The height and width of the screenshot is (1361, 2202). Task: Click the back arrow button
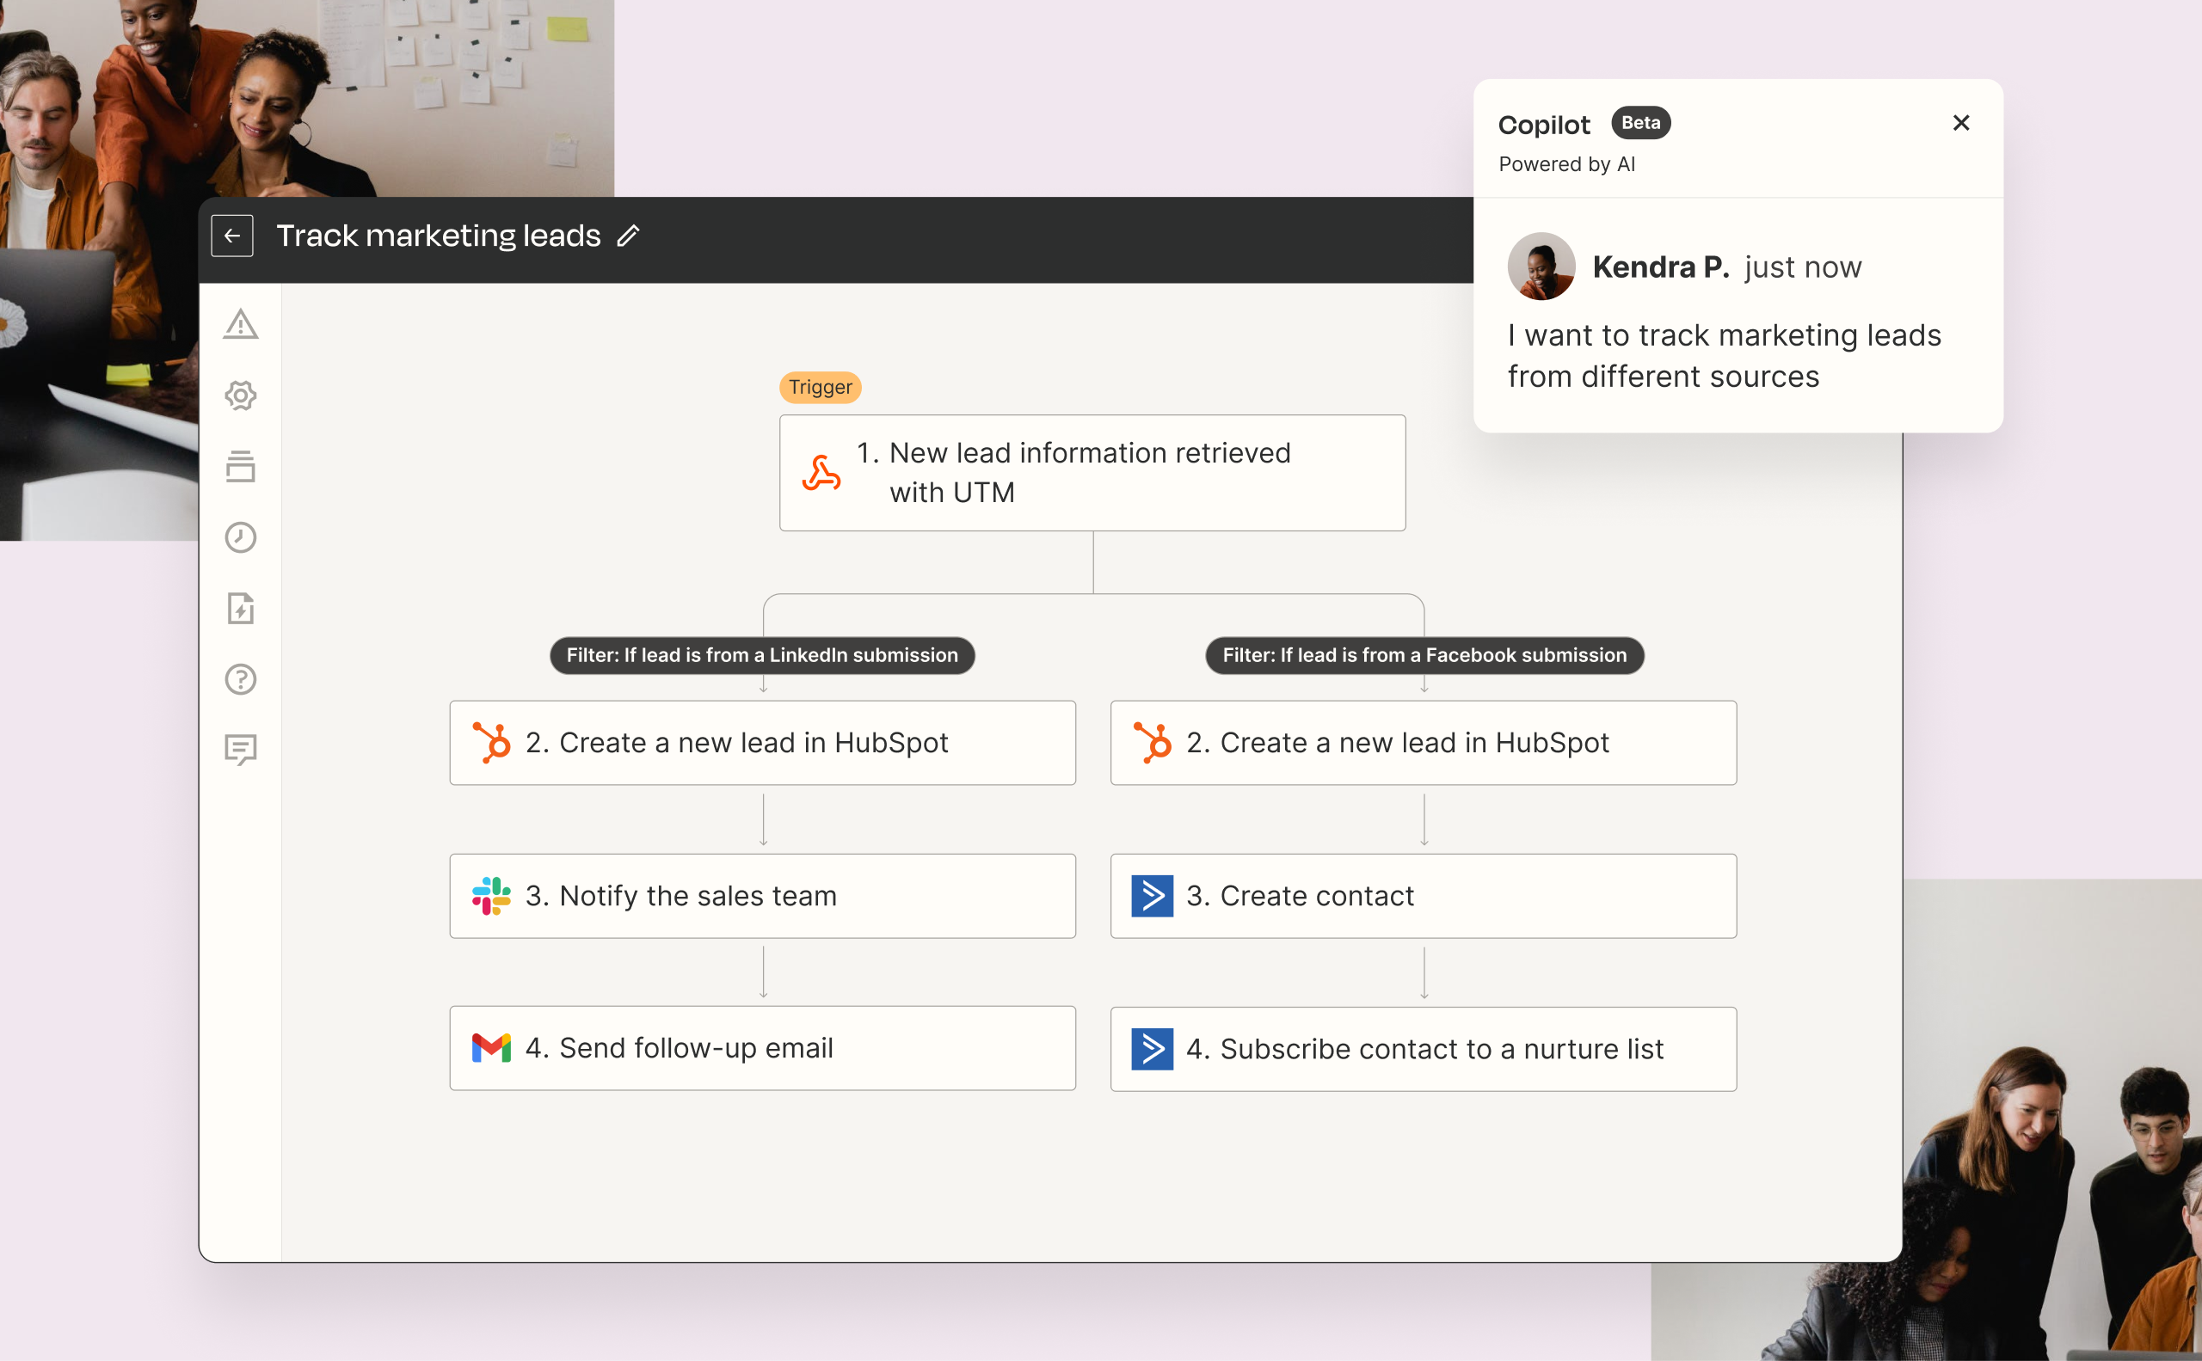pyautogui.click(x=231, y=236)
